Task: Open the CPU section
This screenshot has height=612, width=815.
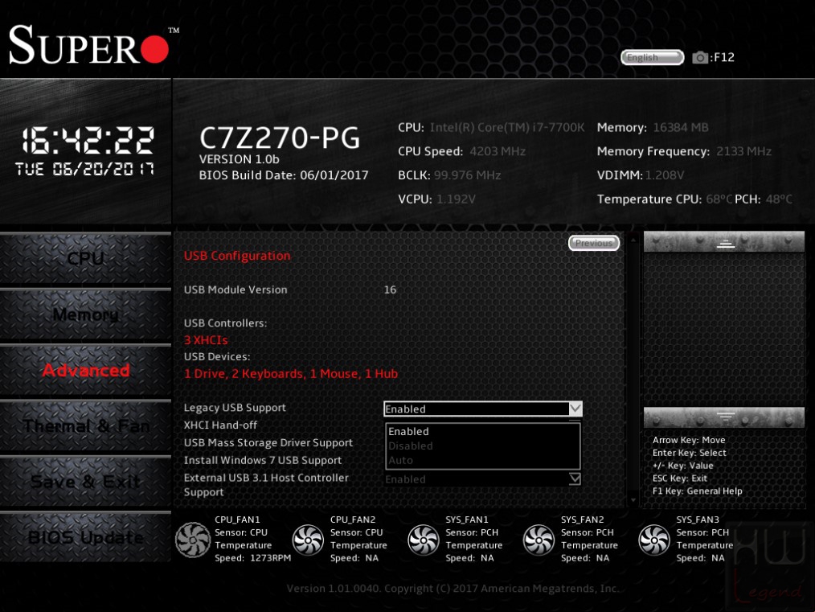Action: tap(86, 258)
